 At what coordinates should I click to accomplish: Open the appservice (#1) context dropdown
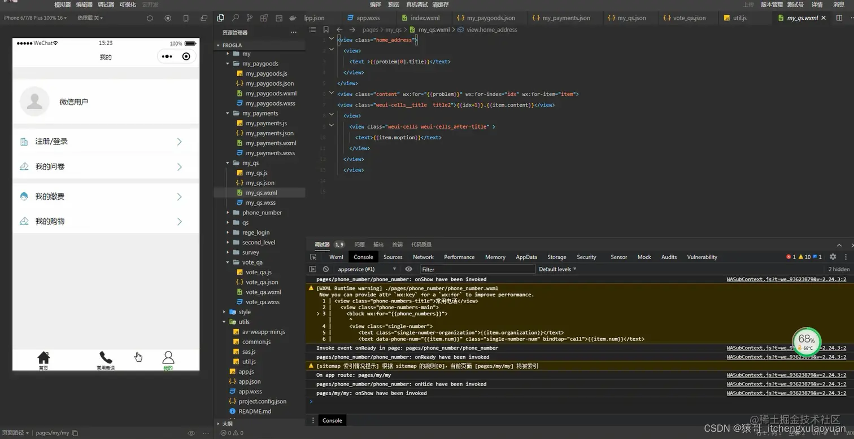coord(367,269)
